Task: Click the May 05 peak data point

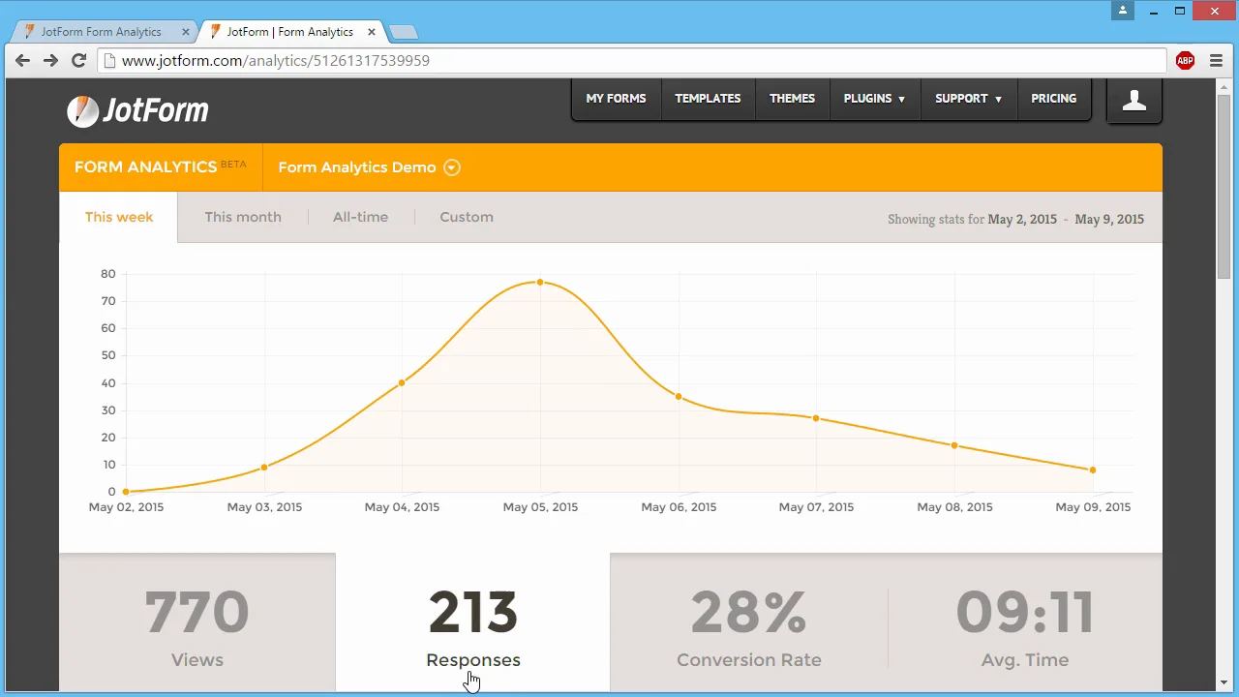Action: (x=540, y=283)
